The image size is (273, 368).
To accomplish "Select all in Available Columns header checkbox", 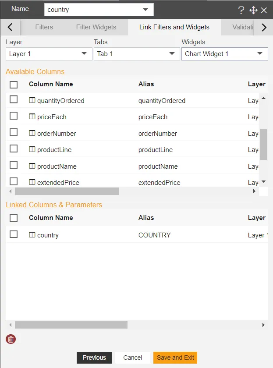I will 14,85.
